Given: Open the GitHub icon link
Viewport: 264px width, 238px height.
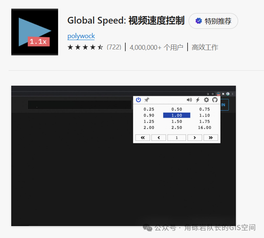Looking at the screenshot, I should [x=215, y=100].
